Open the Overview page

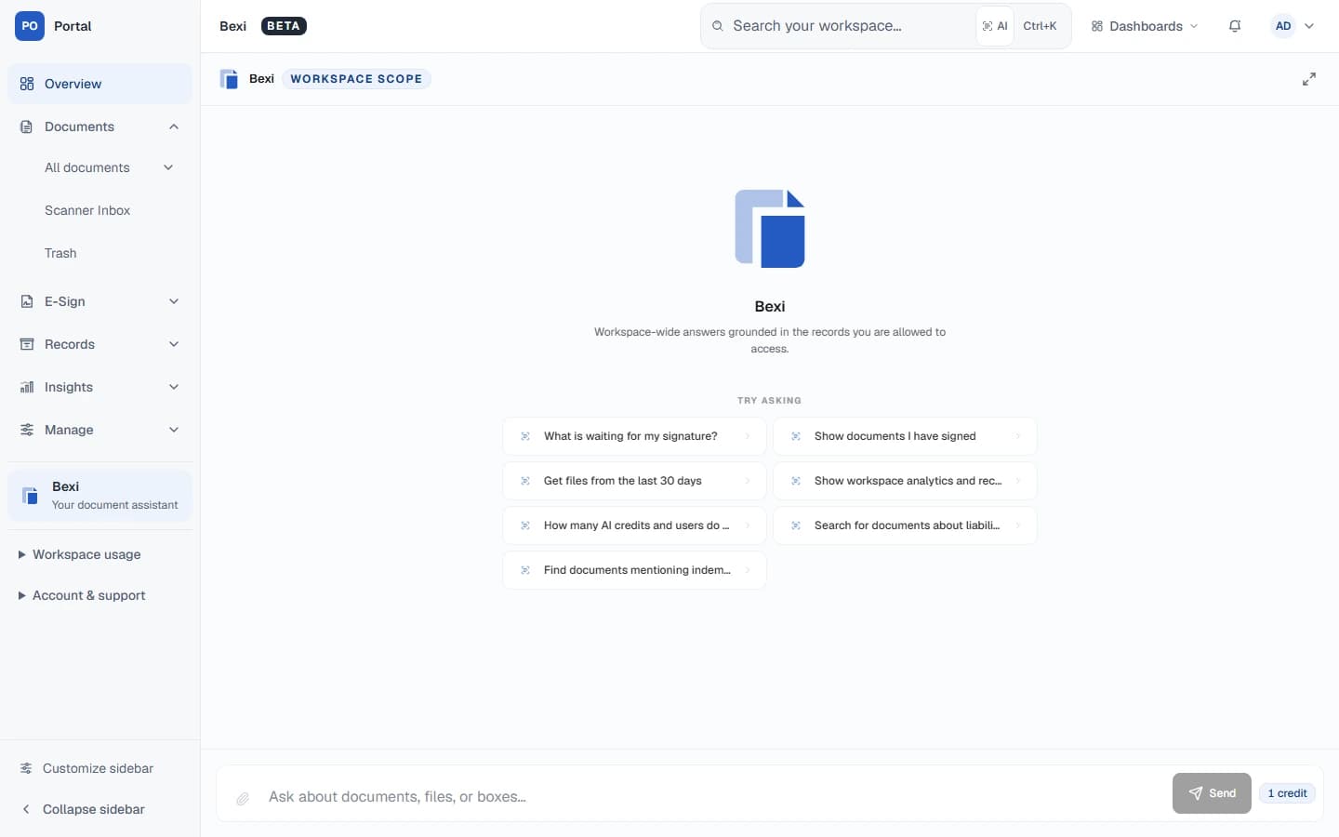click(x=99, y=84)
